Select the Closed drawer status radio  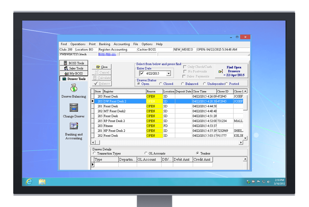[x=161, y=84]
